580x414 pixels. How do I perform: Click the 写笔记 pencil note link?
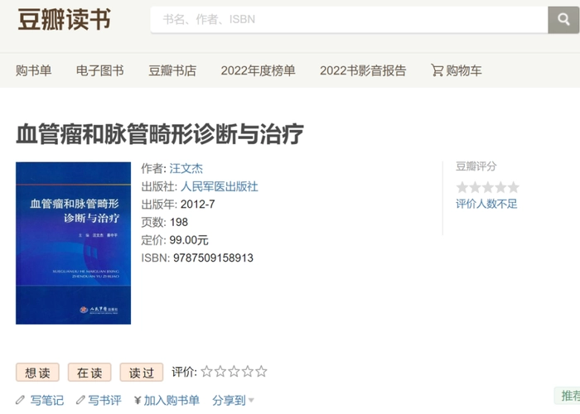click(40, 401)
